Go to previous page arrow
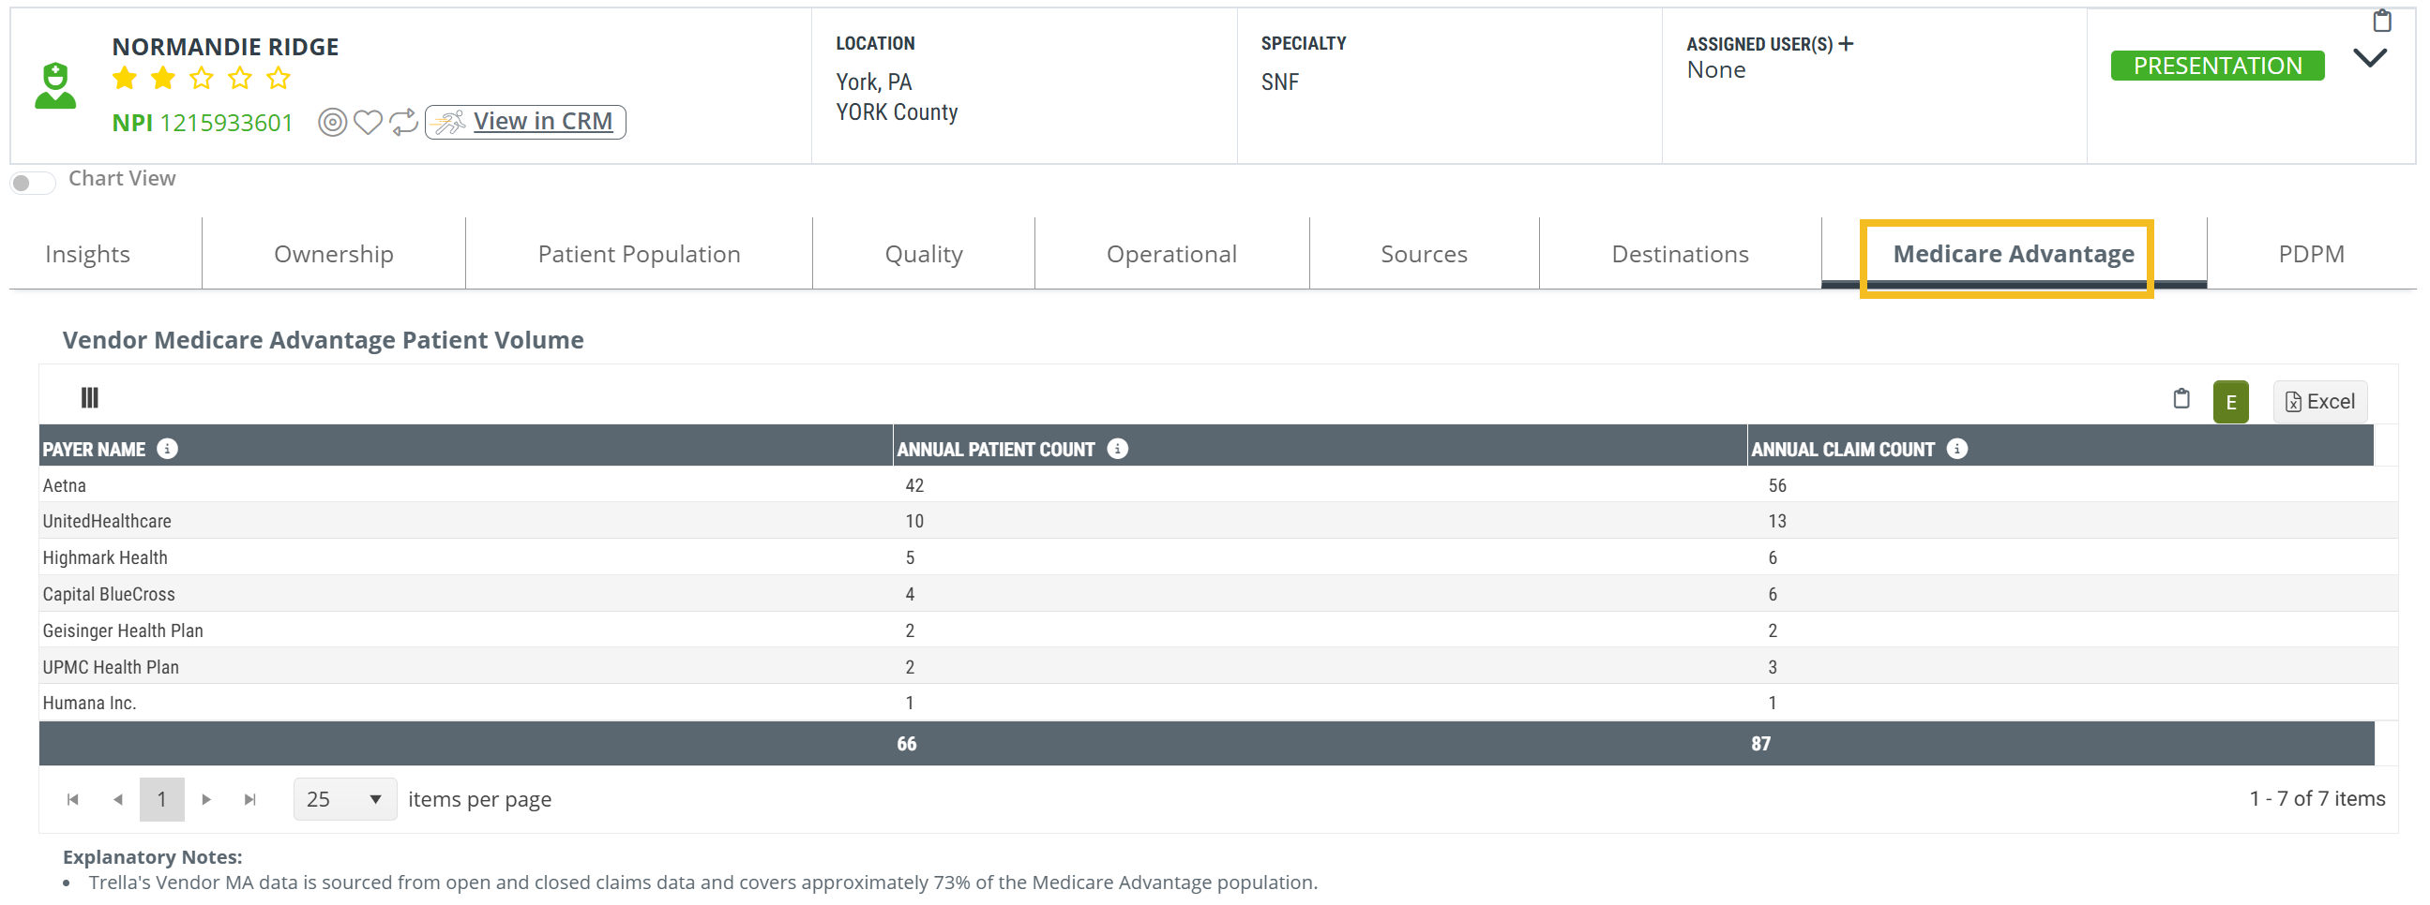 (118, 799)
